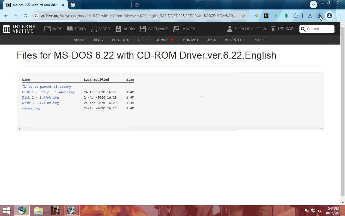Go to parent directory
Viewport: 345px width, 216px height.
[47, 86]
